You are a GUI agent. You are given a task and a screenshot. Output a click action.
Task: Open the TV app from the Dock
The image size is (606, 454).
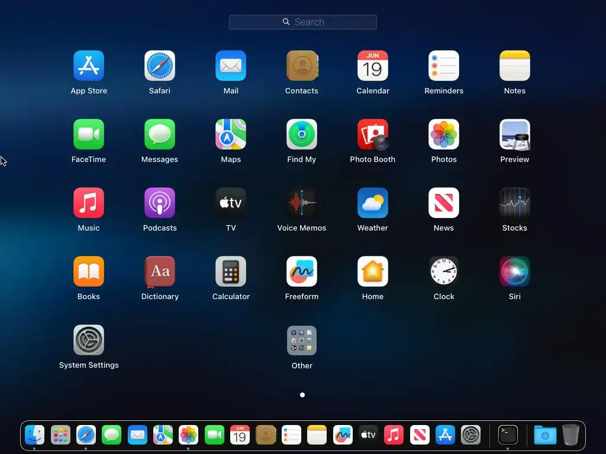coord(368,435)
